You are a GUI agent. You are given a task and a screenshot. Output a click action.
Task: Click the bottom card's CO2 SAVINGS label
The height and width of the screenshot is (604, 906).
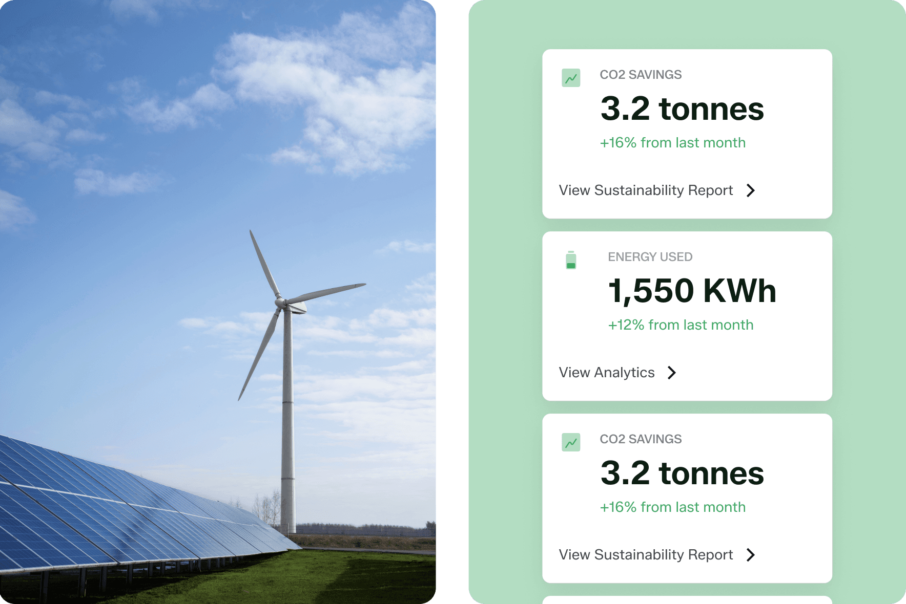641,439
